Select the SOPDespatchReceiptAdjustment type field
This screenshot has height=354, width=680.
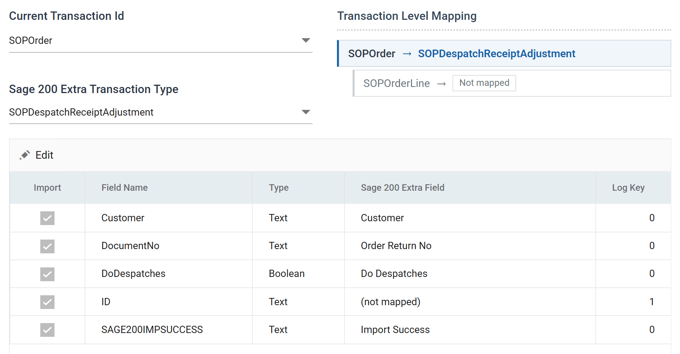[160, 113]
